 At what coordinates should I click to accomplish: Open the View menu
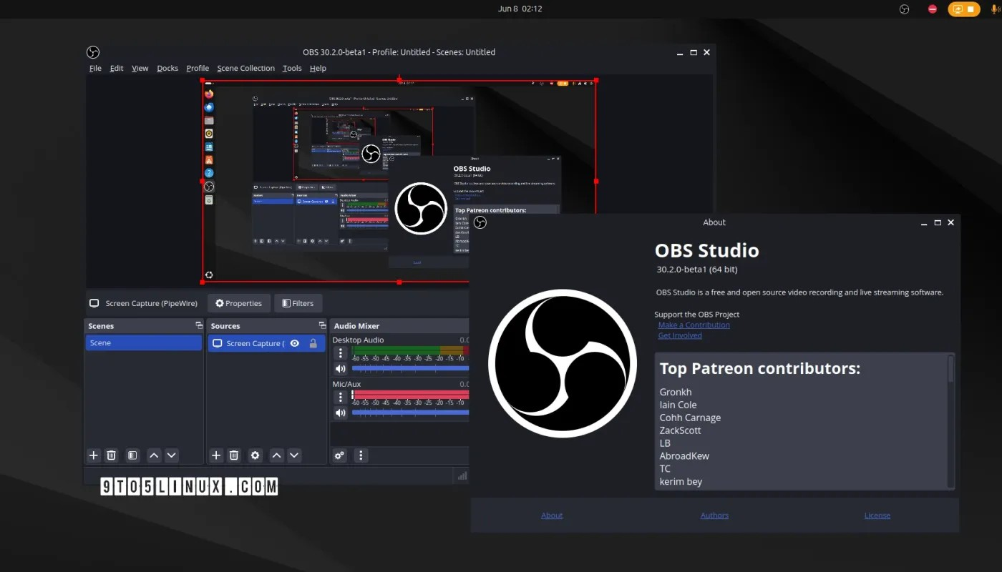pyautogui.click(x=140, y=68)
